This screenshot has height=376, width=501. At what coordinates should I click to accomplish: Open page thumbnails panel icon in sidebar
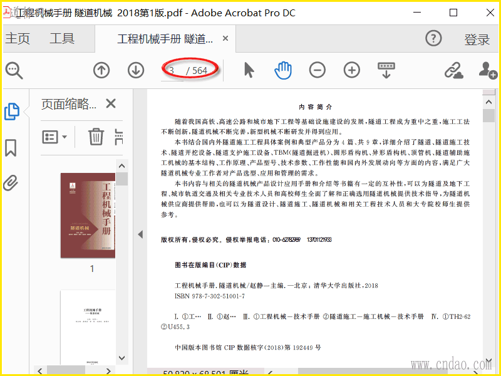point(12,112)
